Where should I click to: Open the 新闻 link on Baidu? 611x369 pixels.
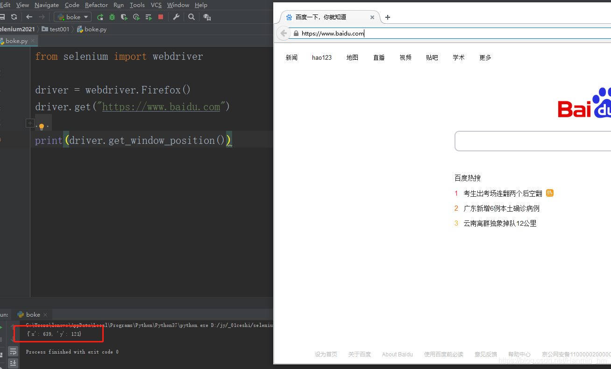[x=291, y=57]
